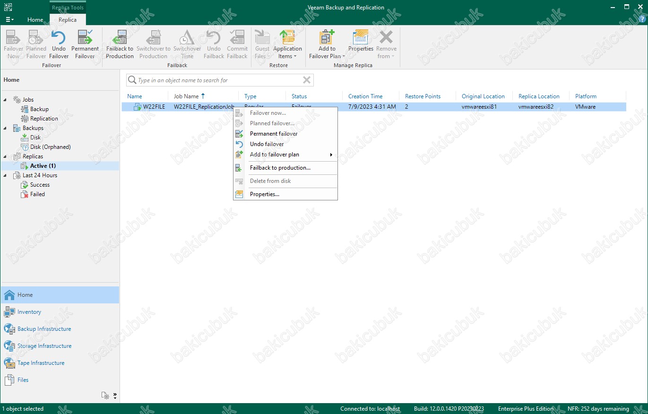Choose Properties from the context menu
This screenshot has height=414, width=648.
click(x=285, y=194)
